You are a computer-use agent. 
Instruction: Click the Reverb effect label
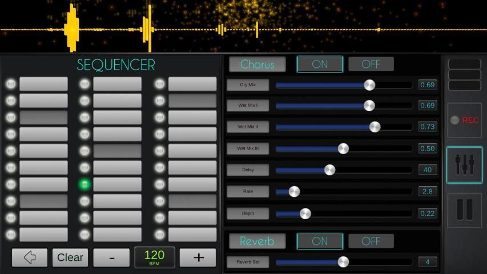257,241
